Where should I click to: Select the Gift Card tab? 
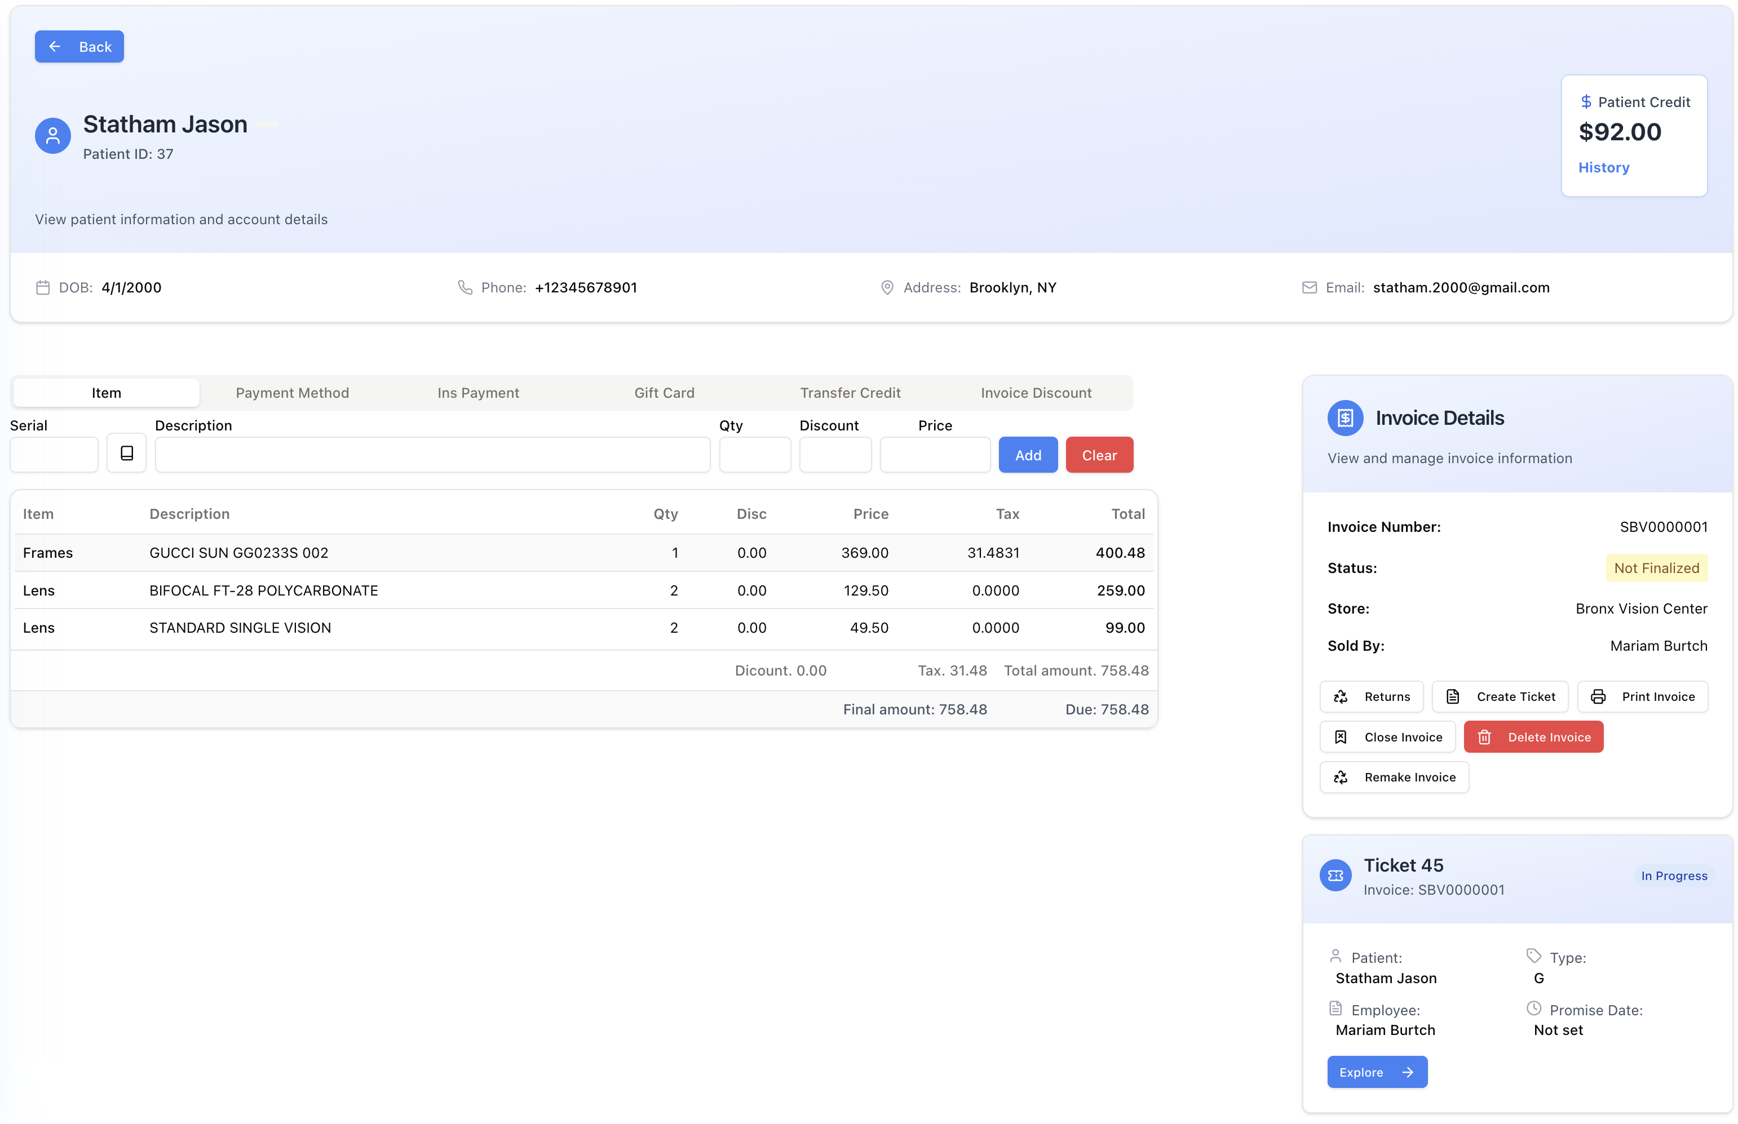pyautogui.click(x=664, y=393)
